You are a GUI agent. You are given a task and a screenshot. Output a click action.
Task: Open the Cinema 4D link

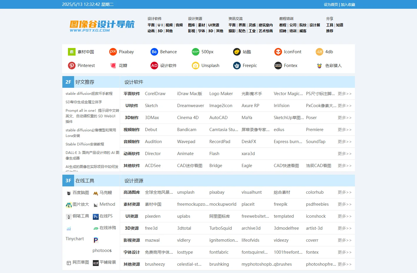click(188, 118)
